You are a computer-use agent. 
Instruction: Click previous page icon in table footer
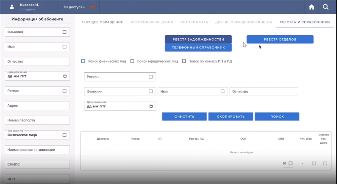coord(314,163)
